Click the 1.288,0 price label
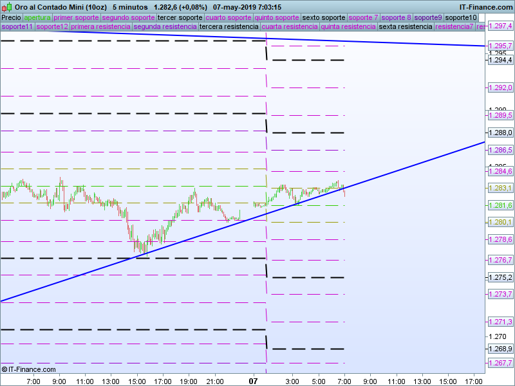The image size is (515, 386). point(500,133)
